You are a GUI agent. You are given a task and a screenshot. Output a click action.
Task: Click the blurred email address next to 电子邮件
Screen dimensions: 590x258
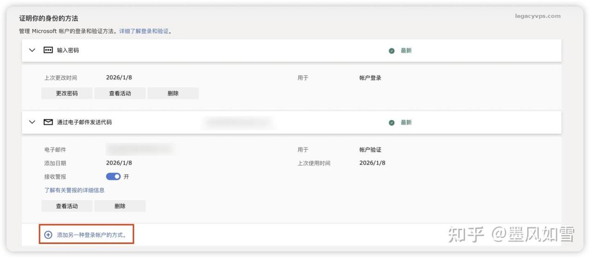pyautogui.click(x=139, y=149)
